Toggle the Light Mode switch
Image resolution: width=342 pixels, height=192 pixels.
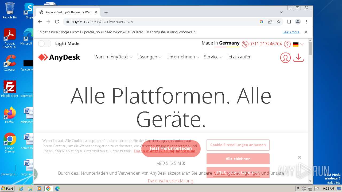point(44,43)
